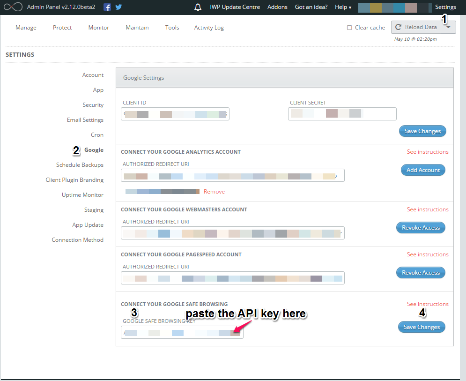Click the PageSpeed authorized redirect URI field

233,278
